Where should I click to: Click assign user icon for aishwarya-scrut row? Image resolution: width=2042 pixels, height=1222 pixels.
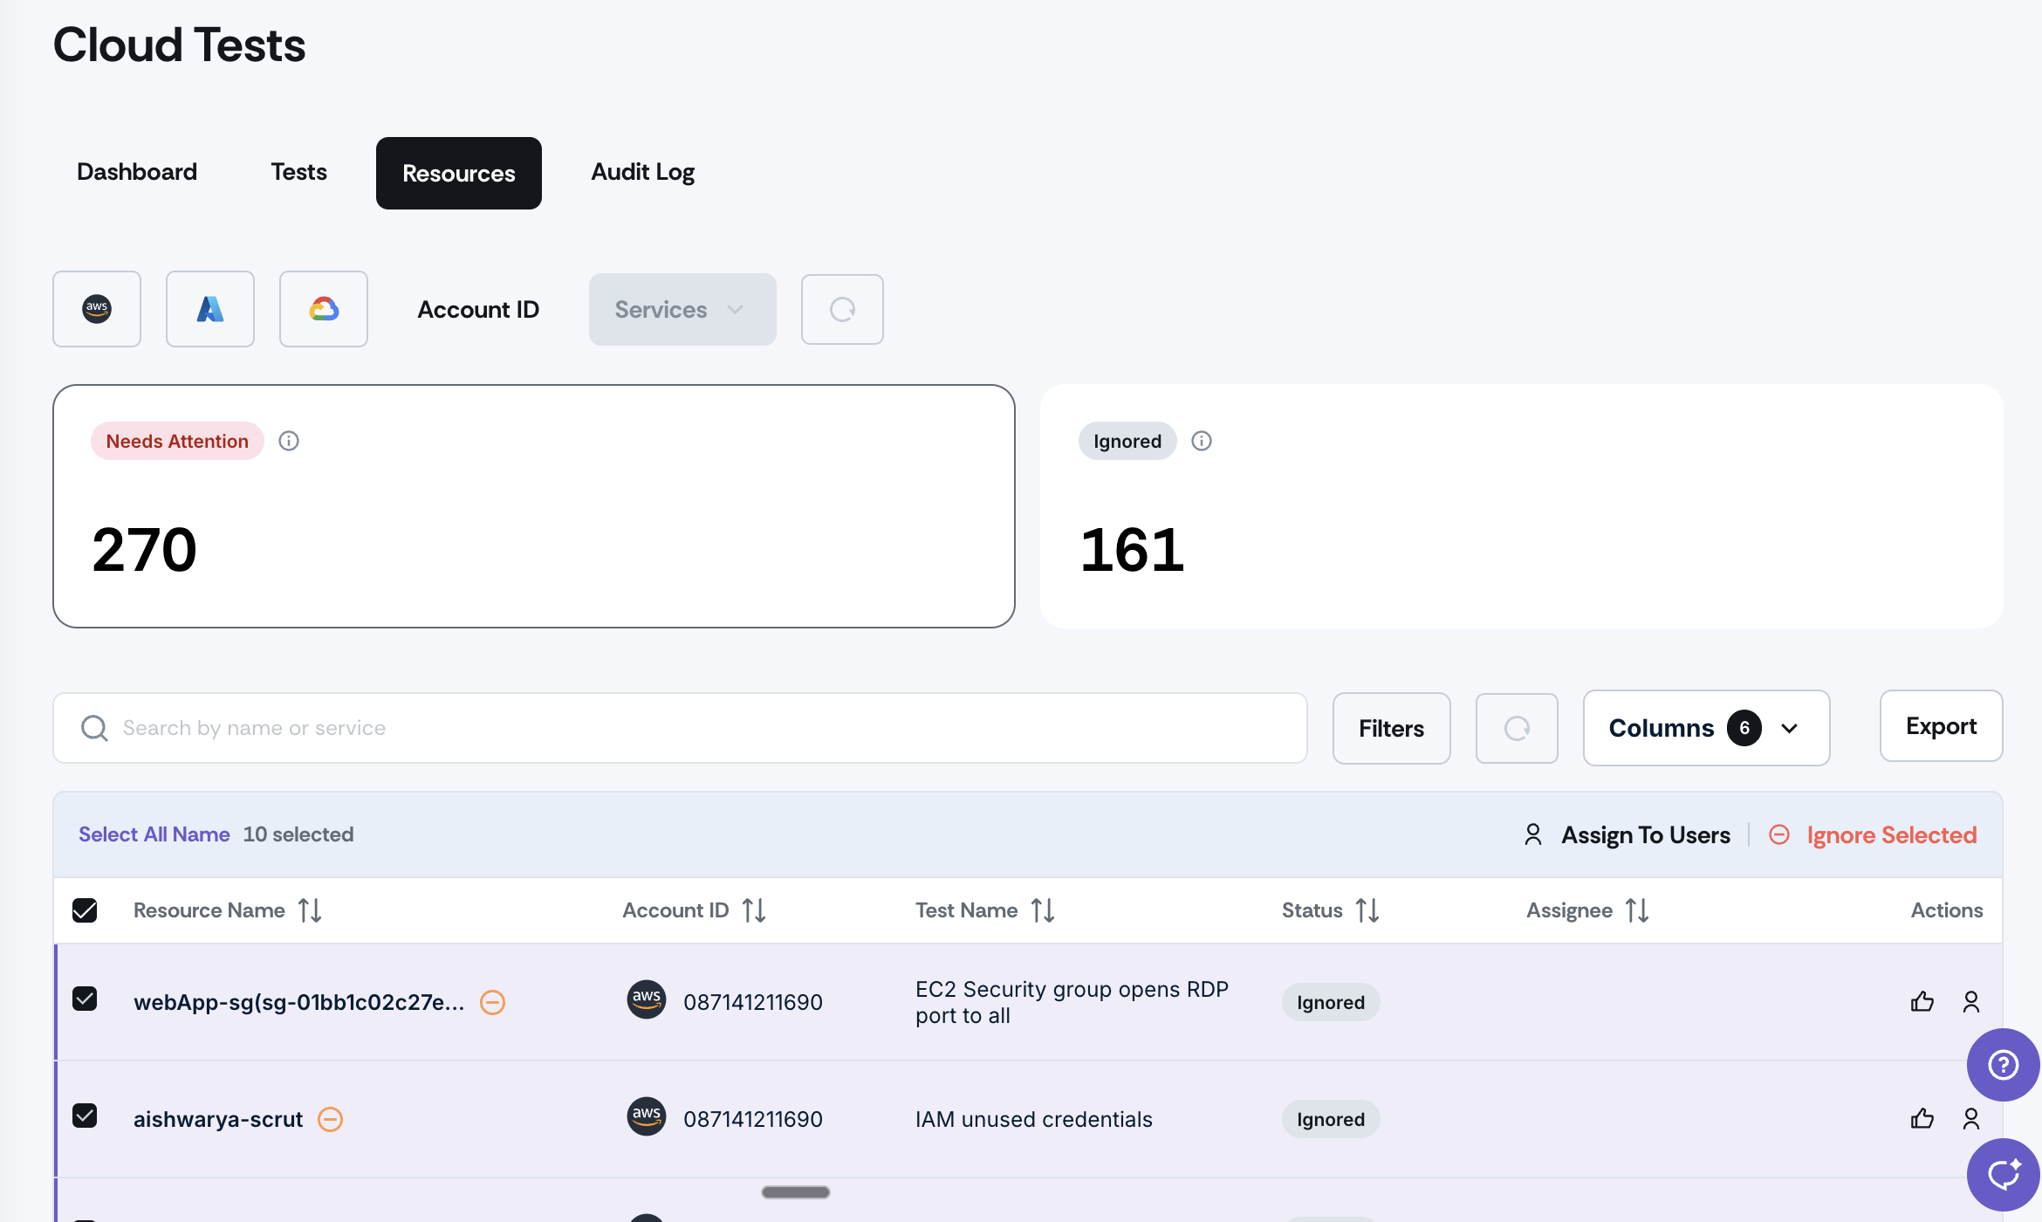[x=1971, y=1119]
